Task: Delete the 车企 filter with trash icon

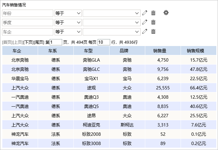Action: (153, 31)
